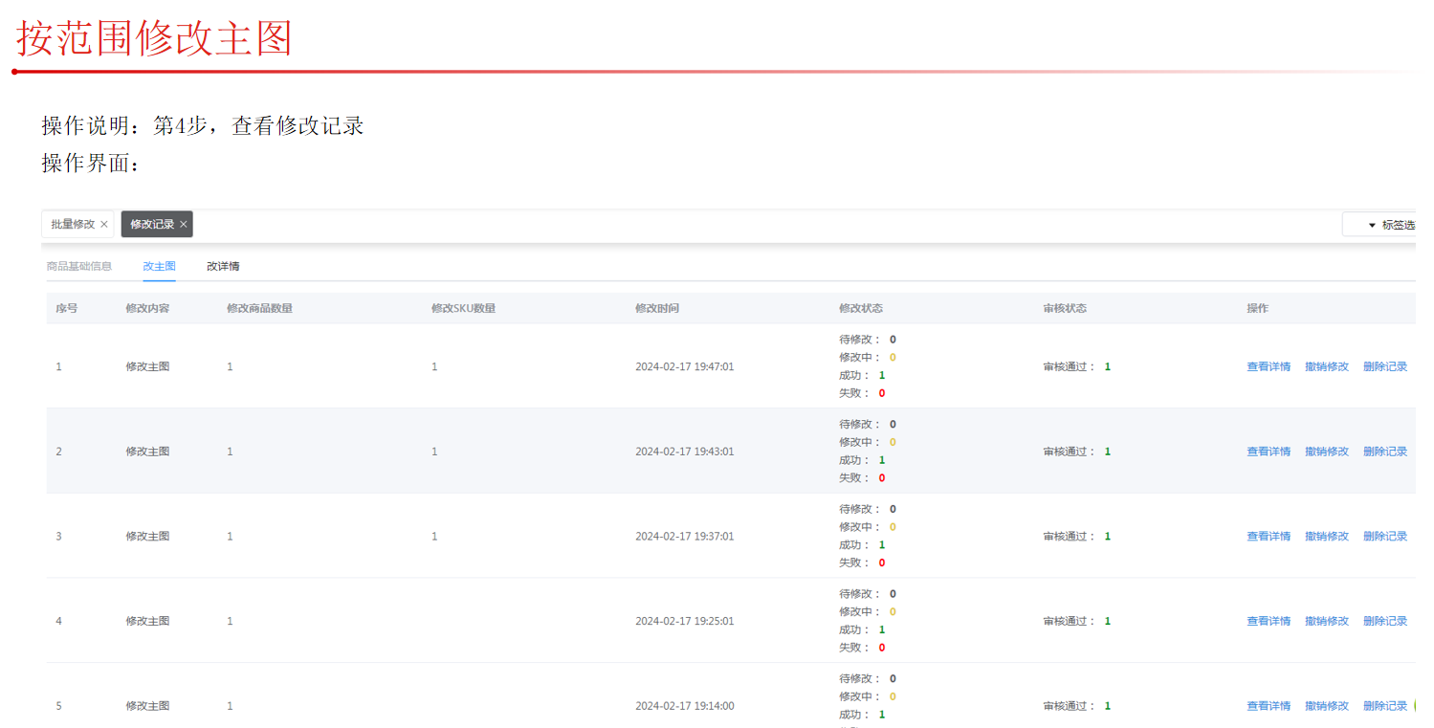
Task: Switch to the 商品基础信息 sub-tab
Action: (x=79, y=266)
